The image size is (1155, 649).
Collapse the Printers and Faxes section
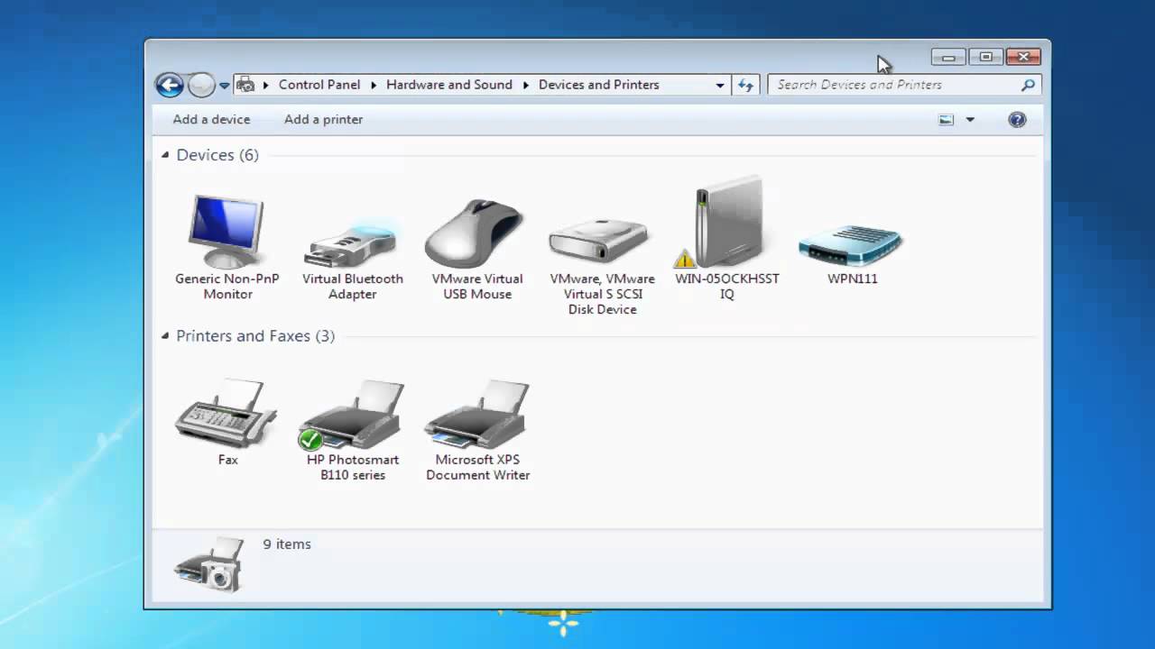pyautogui.click(x=165, y=335)
